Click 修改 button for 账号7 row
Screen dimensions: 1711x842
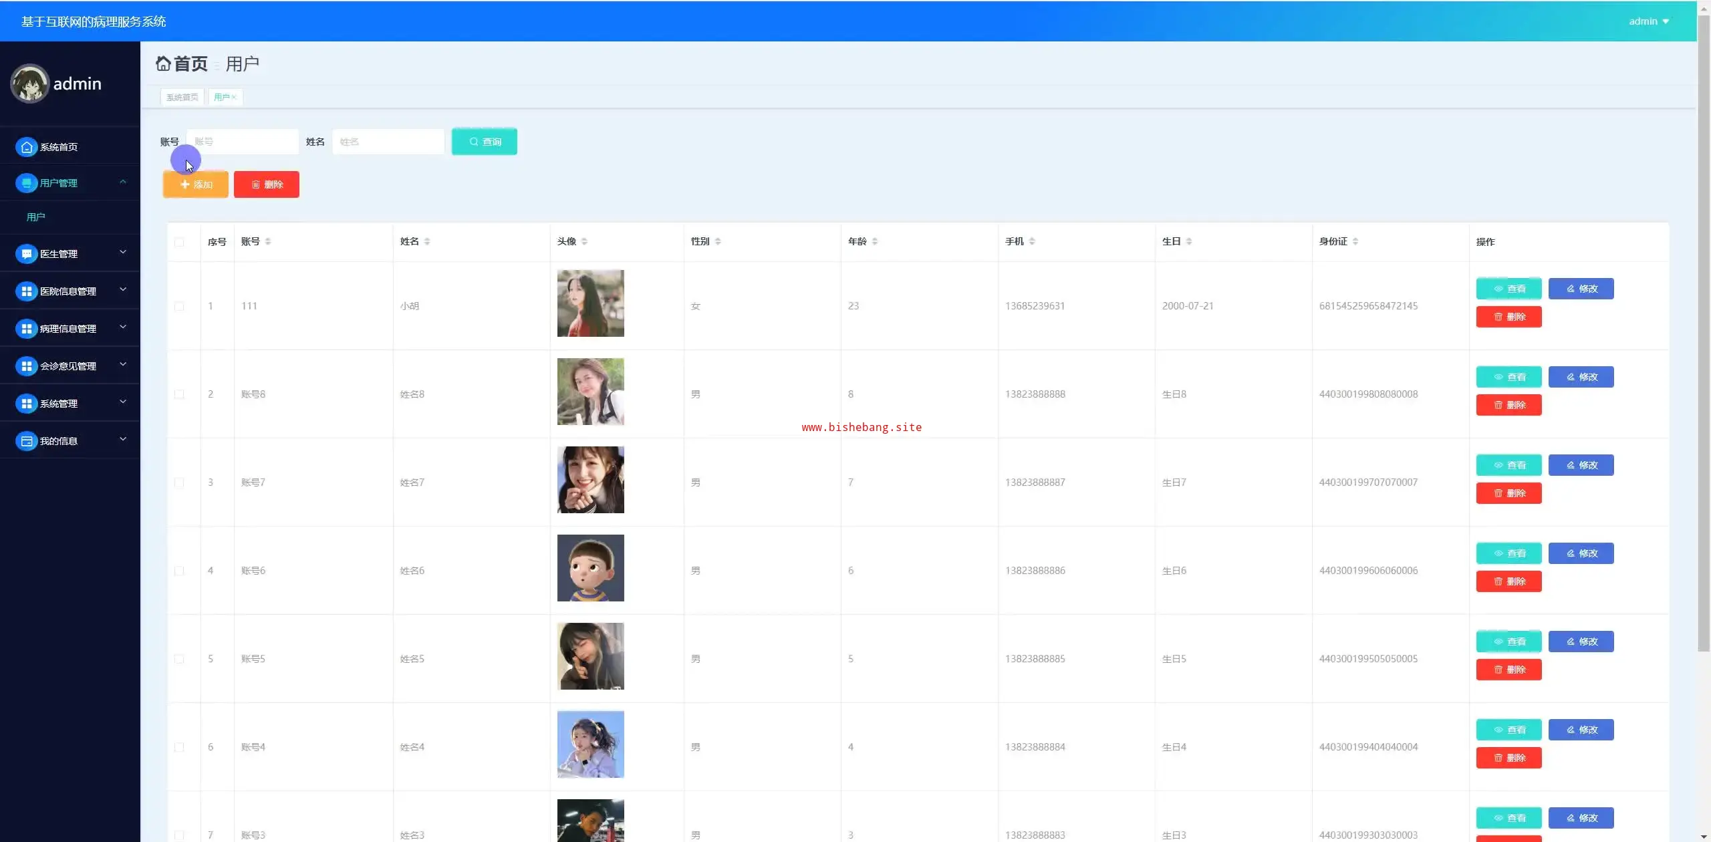pos(1581,465)
